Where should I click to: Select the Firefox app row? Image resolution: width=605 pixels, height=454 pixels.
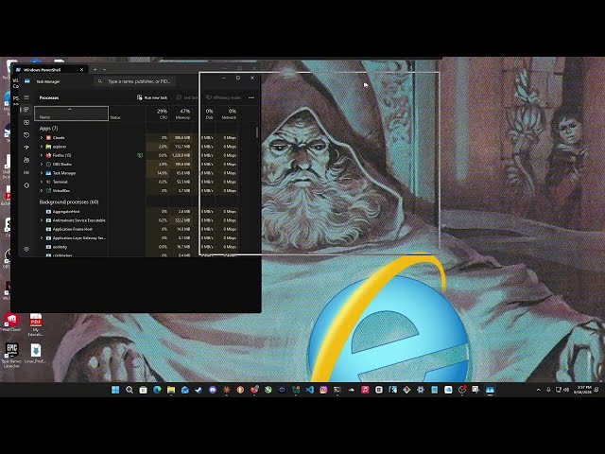(138, 155)
